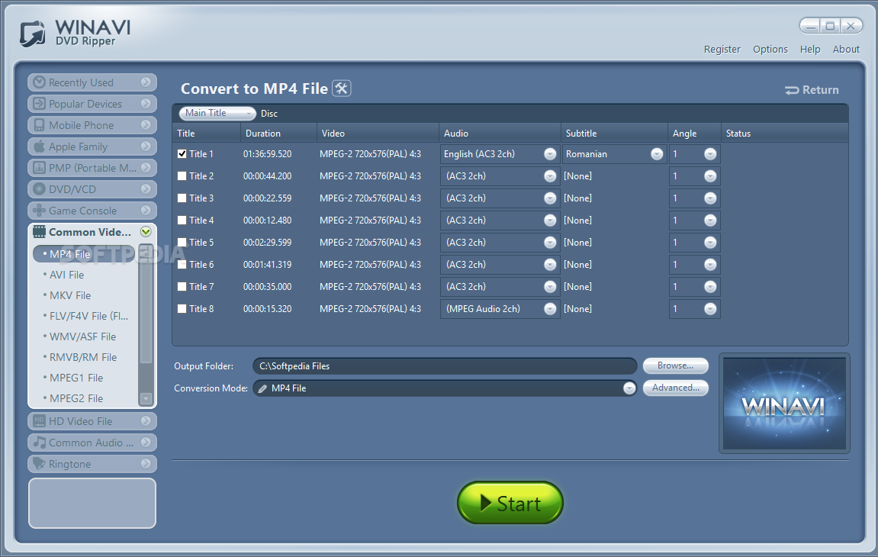
Task: Click the HD Video File icon
Action: (x=39, y=421)
